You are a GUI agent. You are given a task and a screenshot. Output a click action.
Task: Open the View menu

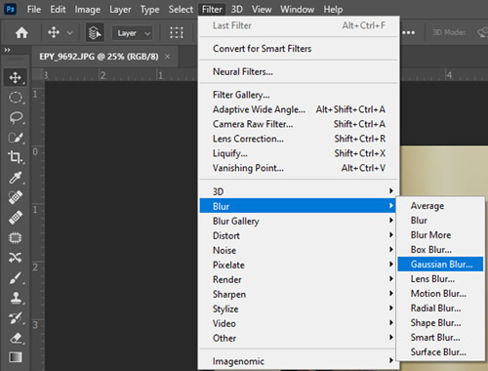pos(262,10)
